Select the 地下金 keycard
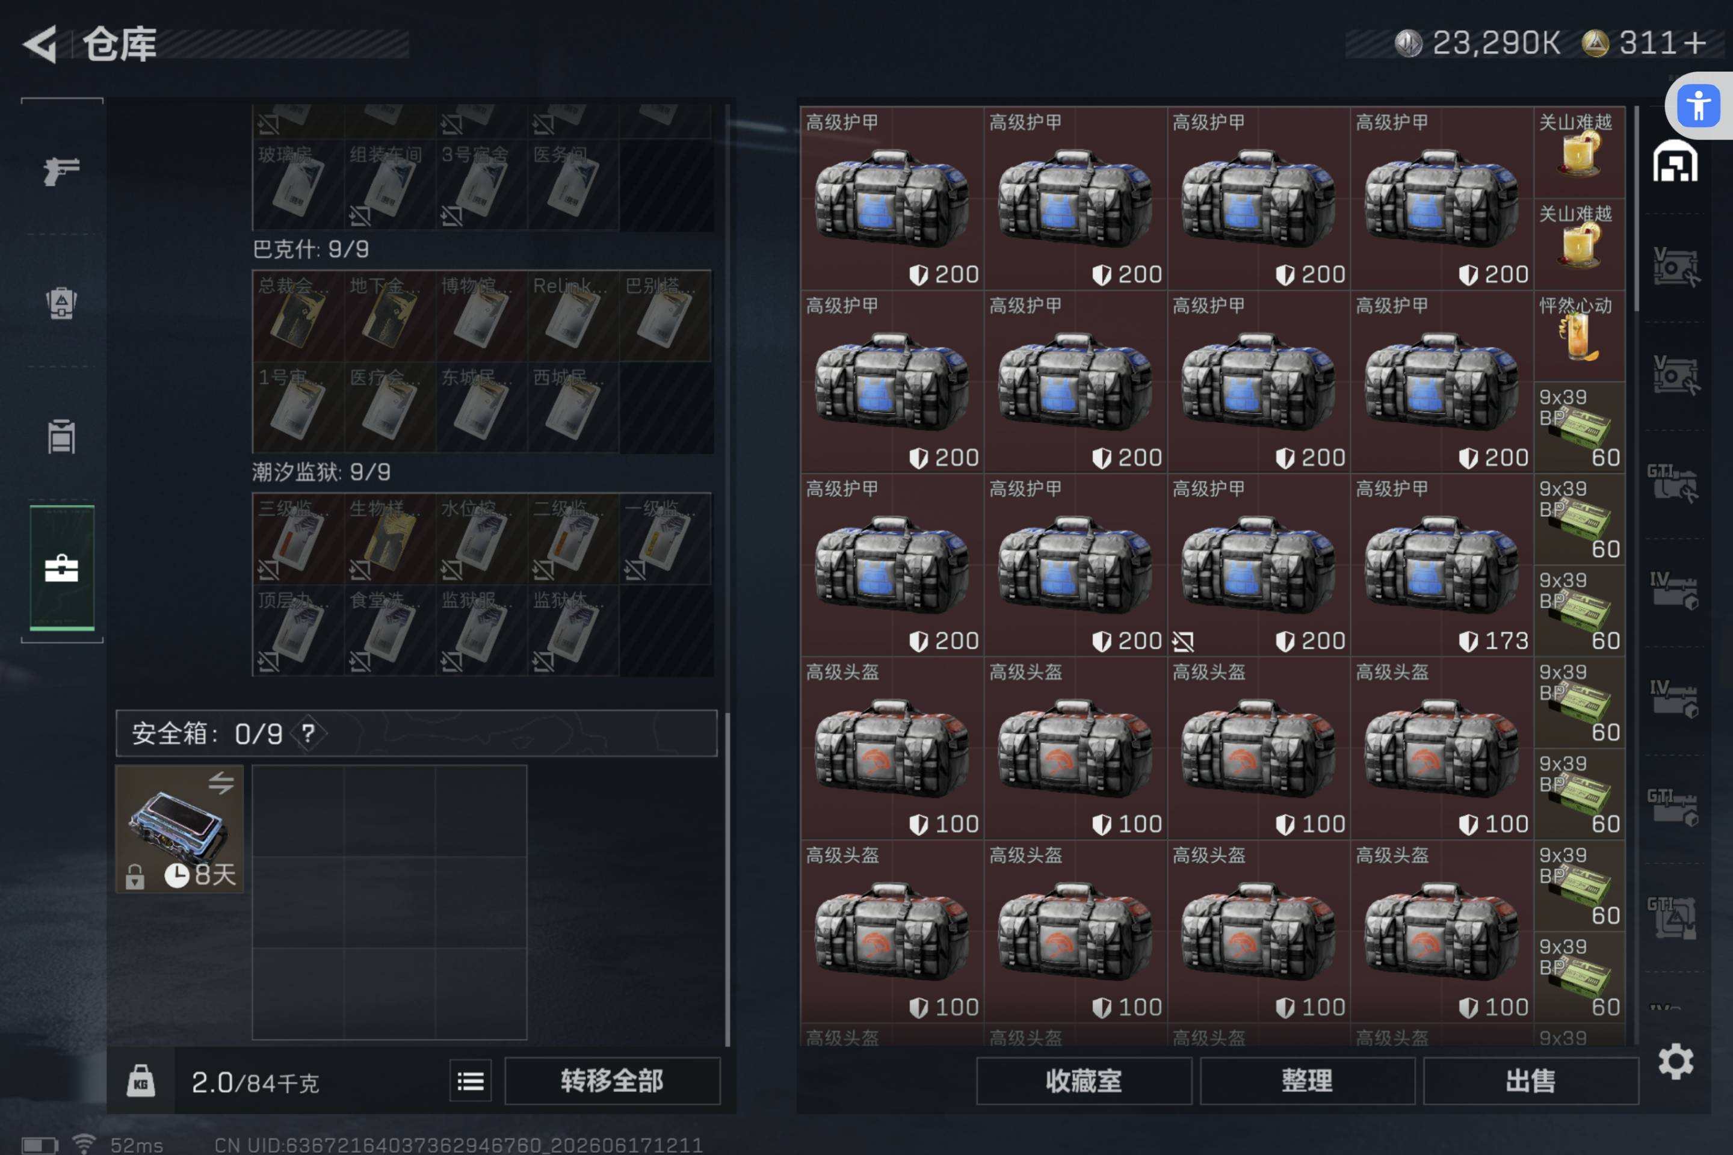This screenshot has width=1733, height=1155. [391, 316]
